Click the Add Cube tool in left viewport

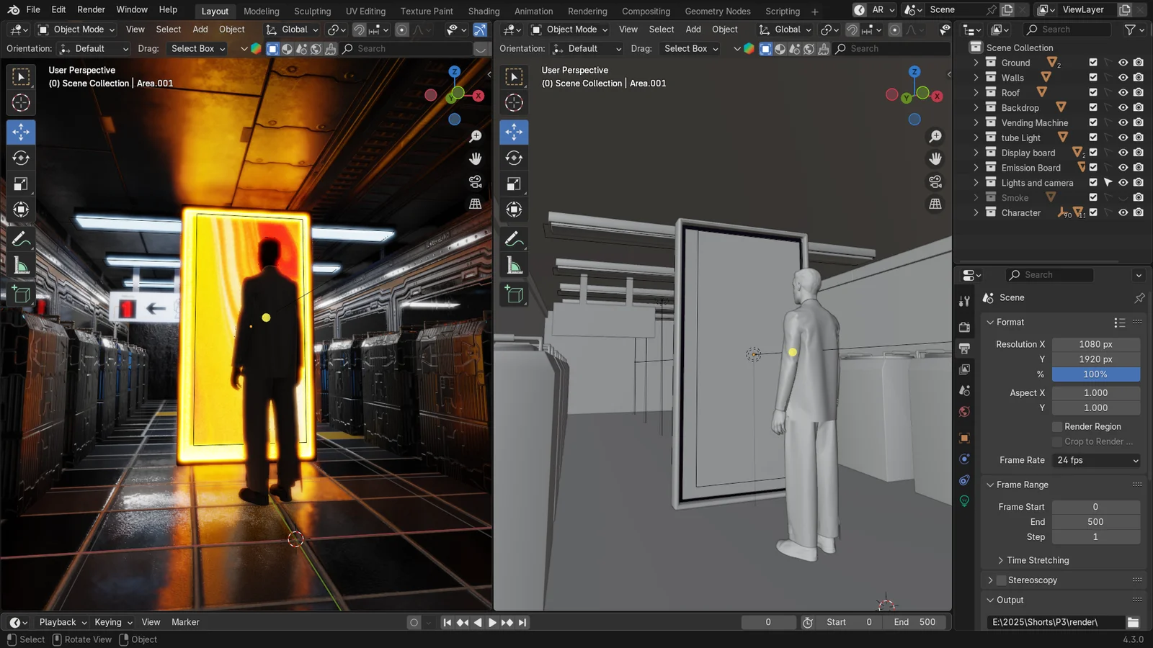(x=21, y=294)
